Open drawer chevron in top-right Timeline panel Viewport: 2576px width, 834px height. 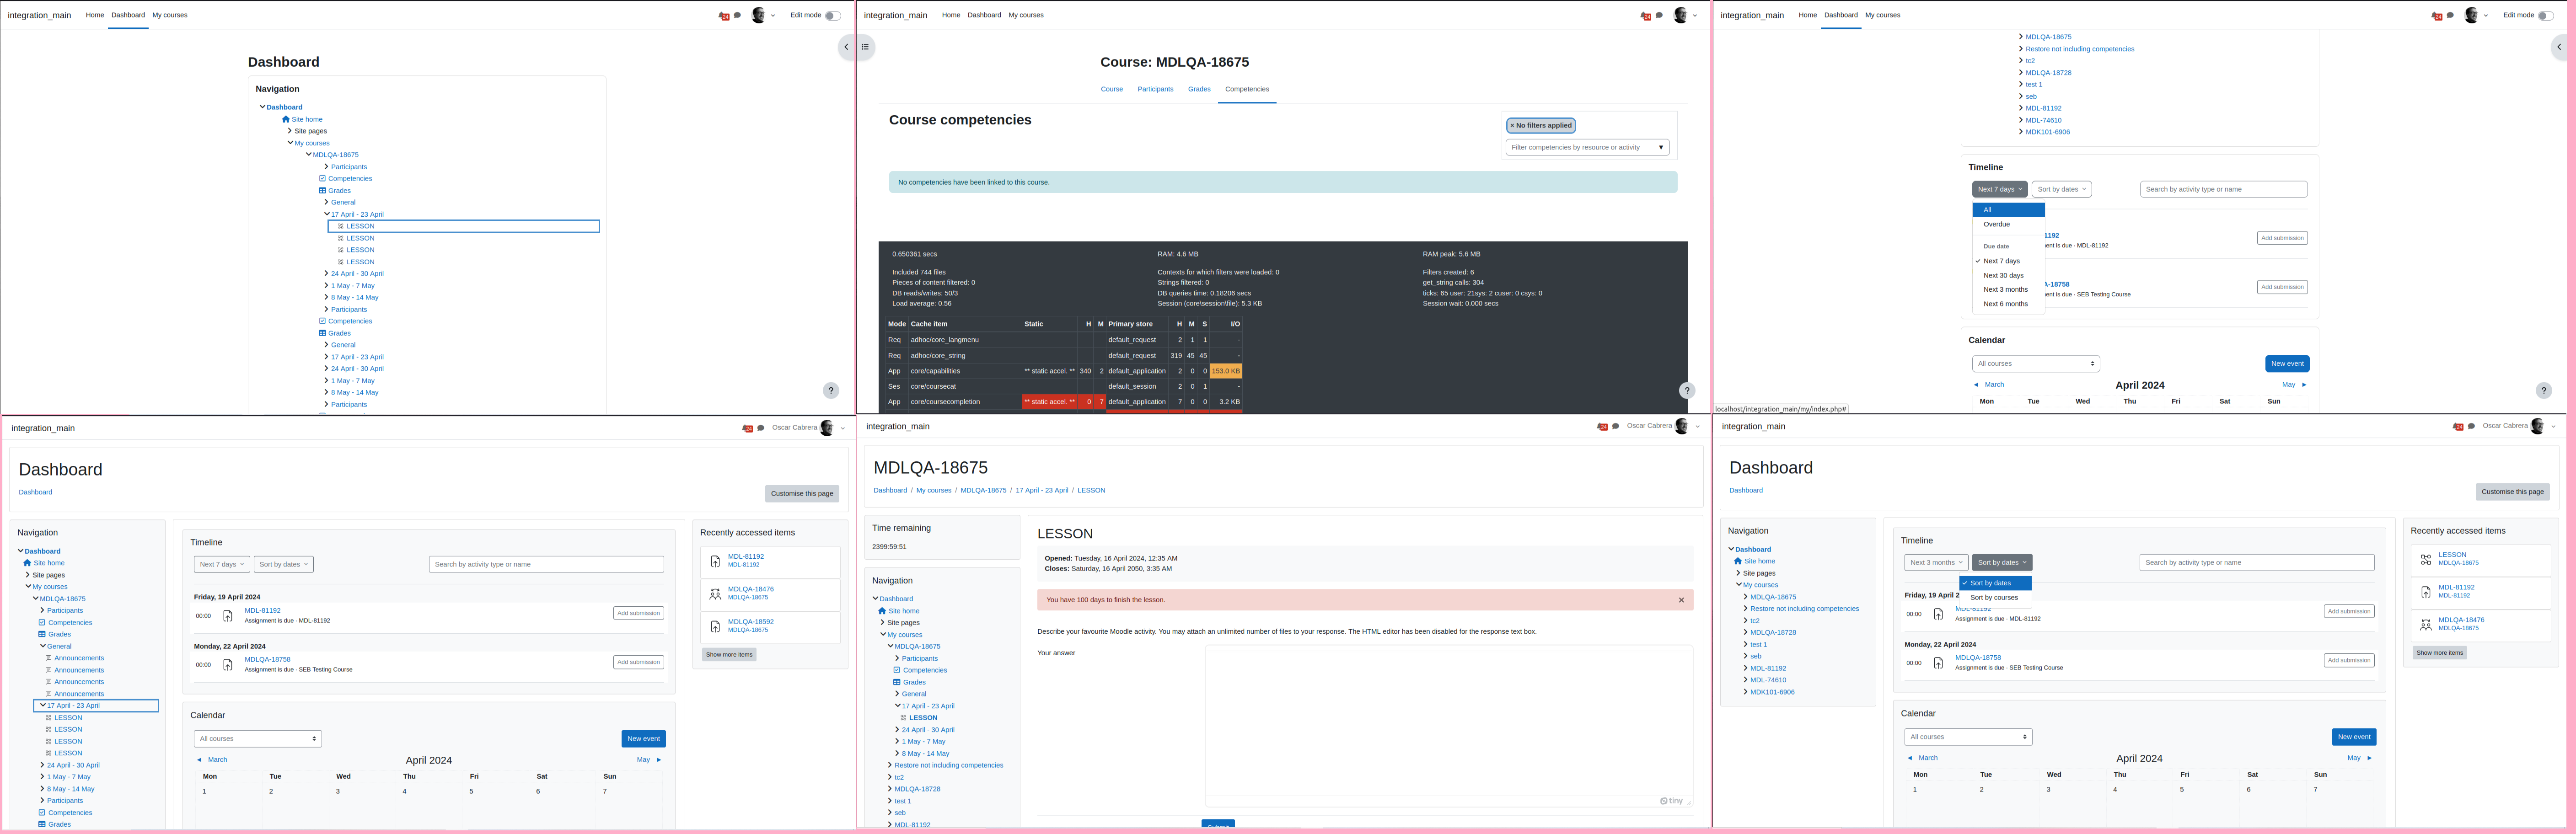[2559, 46]
